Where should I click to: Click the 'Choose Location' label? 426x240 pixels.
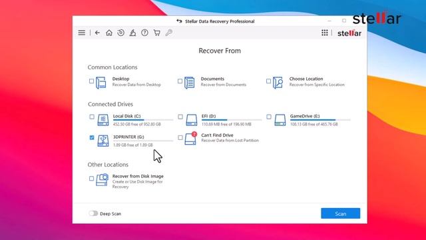point(306,79)
